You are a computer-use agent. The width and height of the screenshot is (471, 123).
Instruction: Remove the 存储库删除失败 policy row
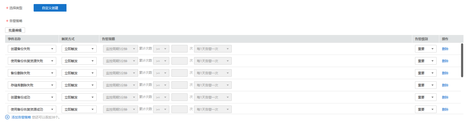(x=445, y=85)
